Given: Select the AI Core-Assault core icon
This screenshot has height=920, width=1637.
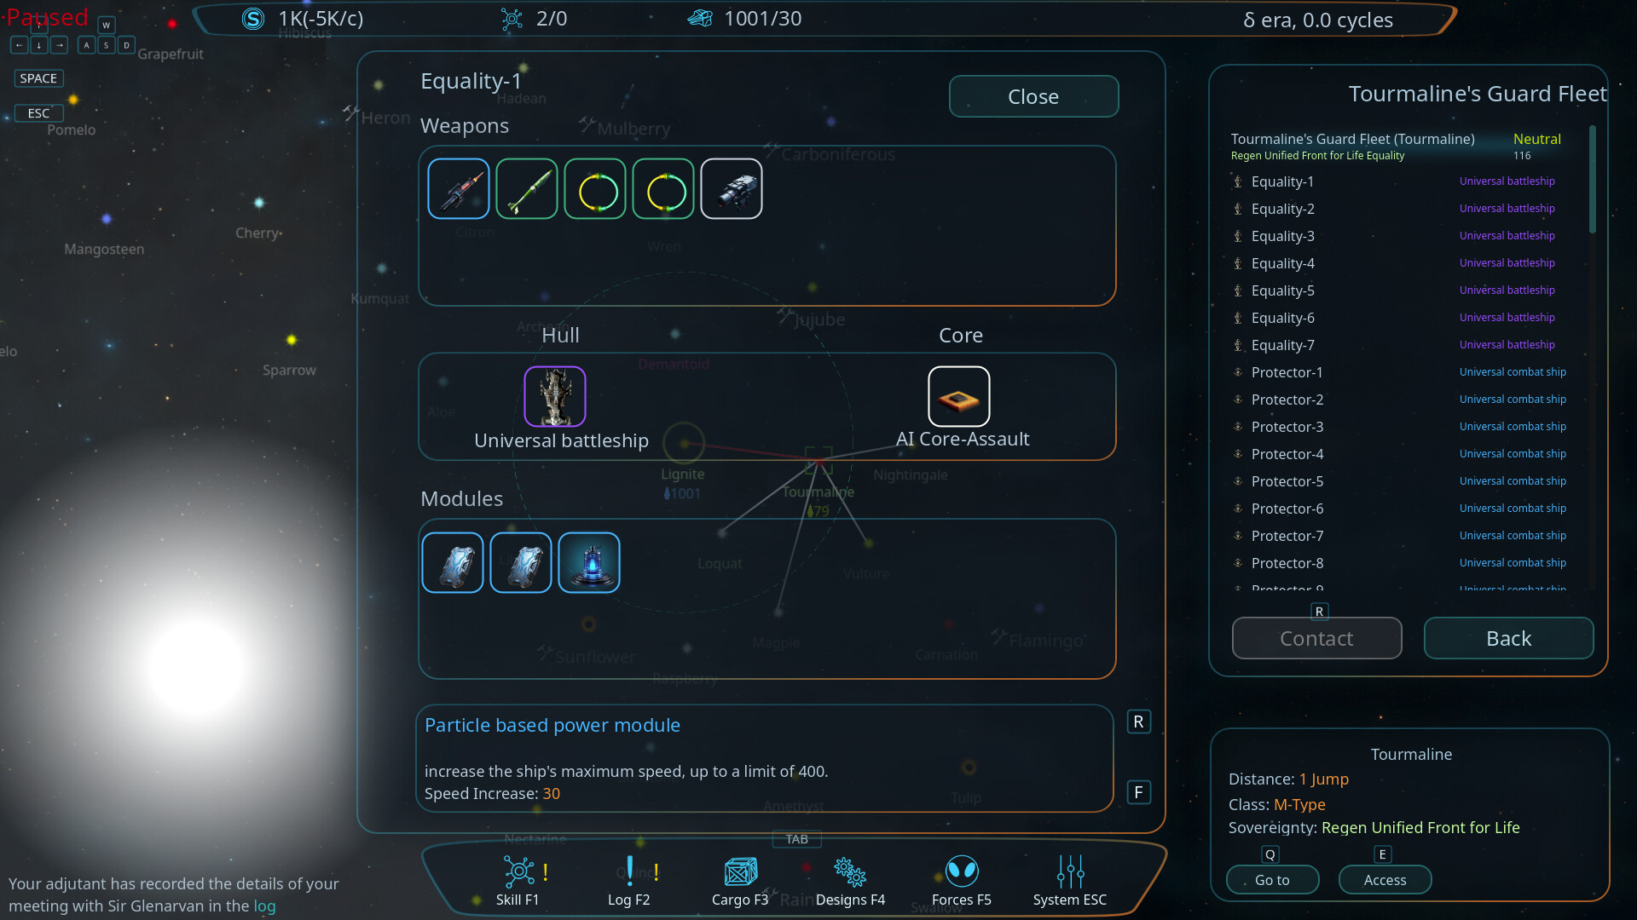Looking at the screenshot, I should (x=959, y=396).
